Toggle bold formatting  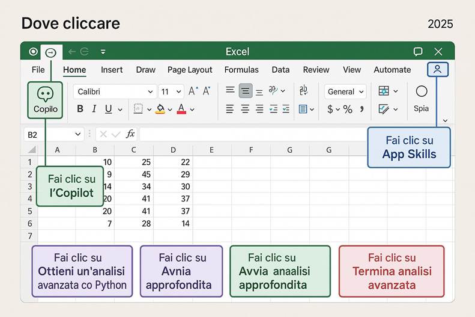click(x=80, y=109)
